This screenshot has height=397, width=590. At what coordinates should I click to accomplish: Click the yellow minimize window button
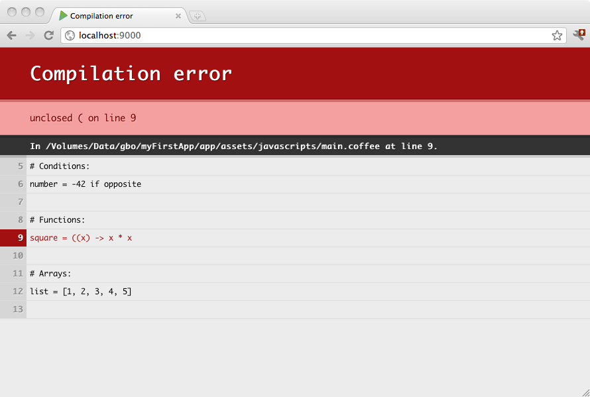click(x=26, y=12)
